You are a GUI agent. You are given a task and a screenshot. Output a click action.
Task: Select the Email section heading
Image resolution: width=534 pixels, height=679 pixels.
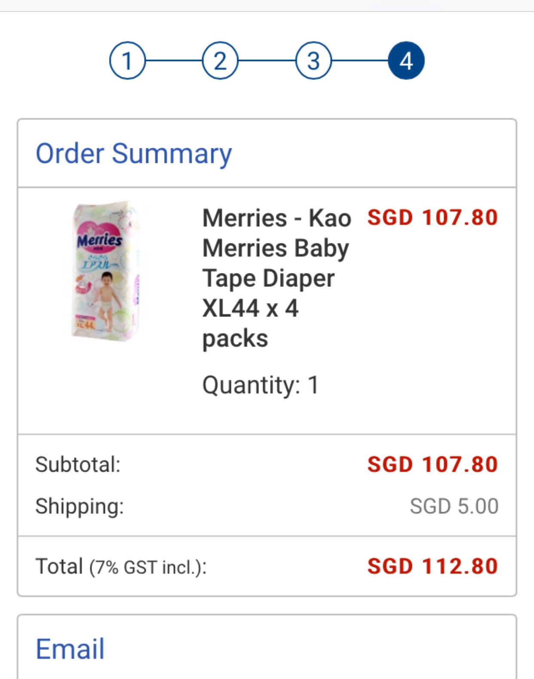pos(70,648)
